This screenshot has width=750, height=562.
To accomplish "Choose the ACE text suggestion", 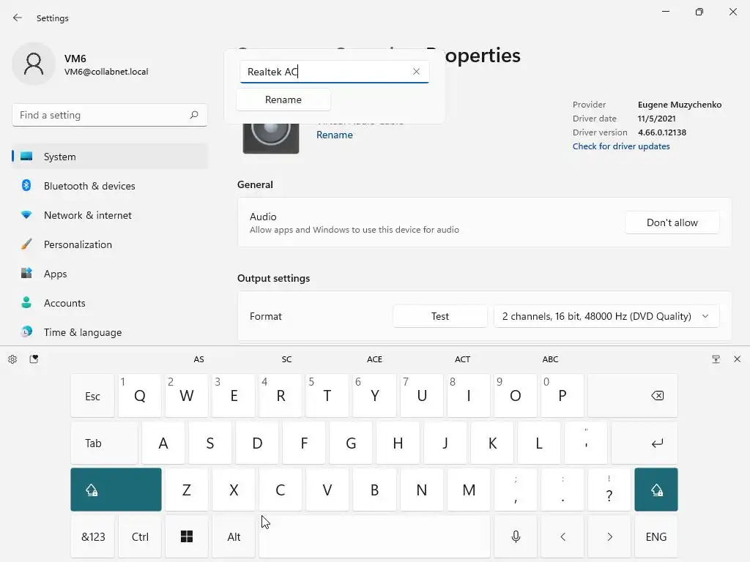I will [x=374, y=359].
